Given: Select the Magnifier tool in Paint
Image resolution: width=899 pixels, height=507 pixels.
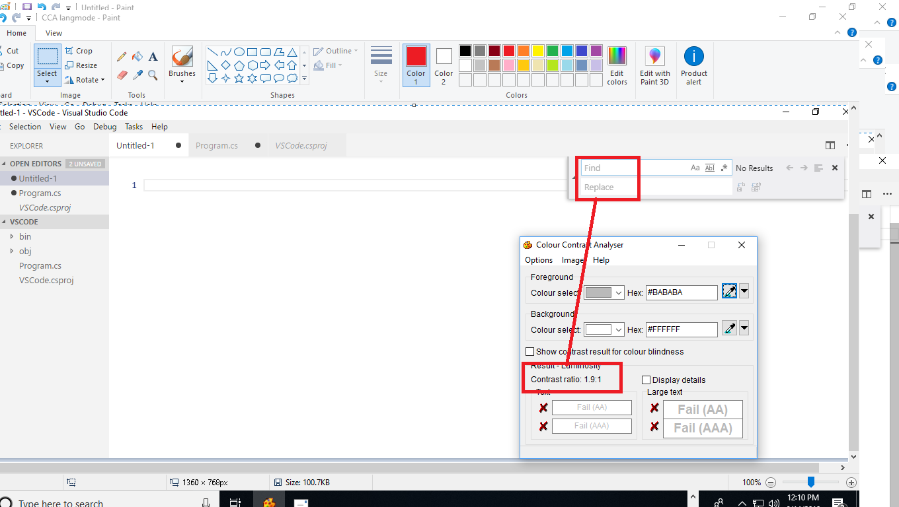Looking at the screenshot, I should point(152,74).
